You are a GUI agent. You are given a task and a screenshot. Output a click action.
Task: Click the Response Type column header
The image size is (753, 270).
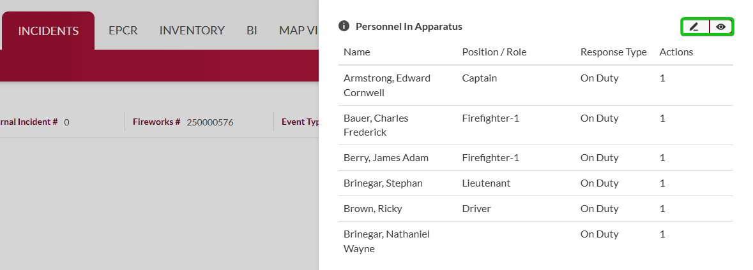pyautogui.click(x=613, y=52)
